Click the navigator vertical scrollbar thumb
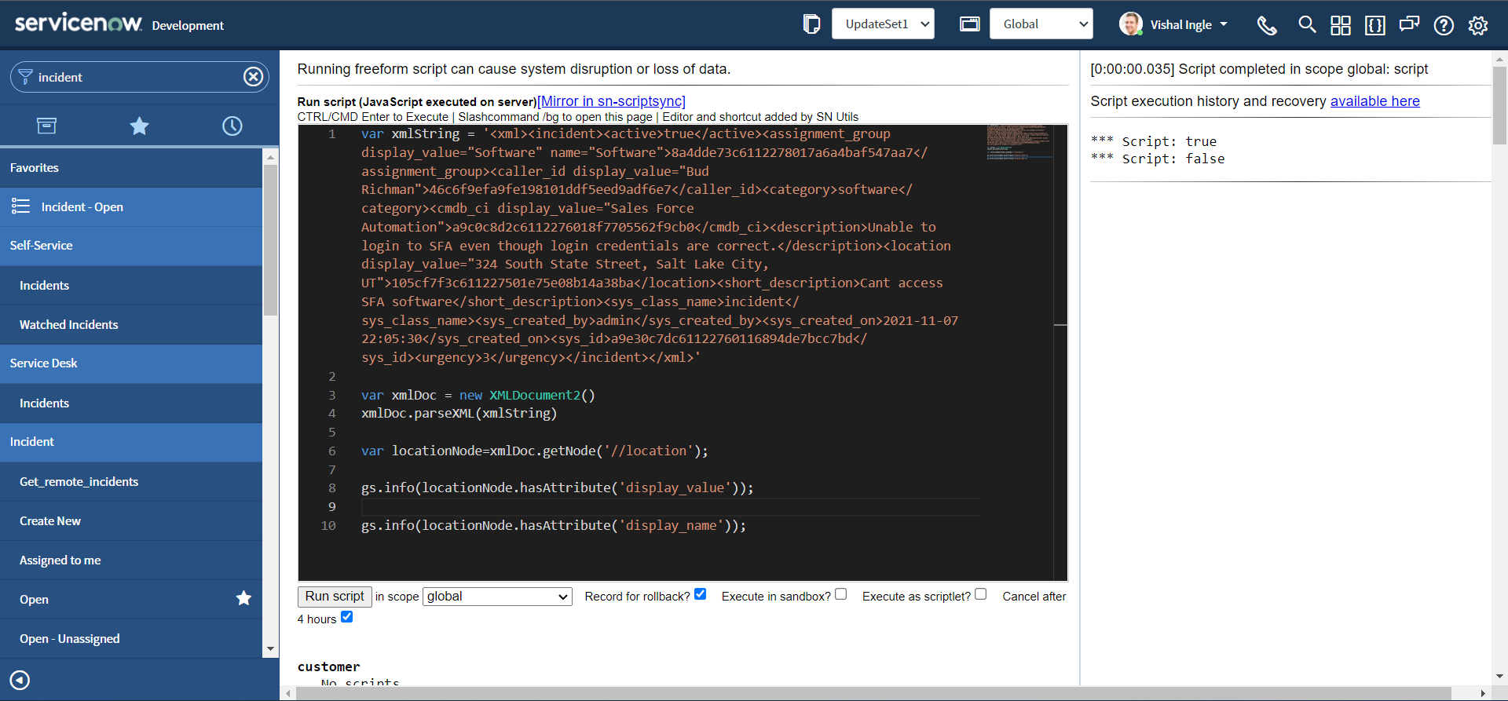This screenshot has height=701, width=1508. click(271, 239)
